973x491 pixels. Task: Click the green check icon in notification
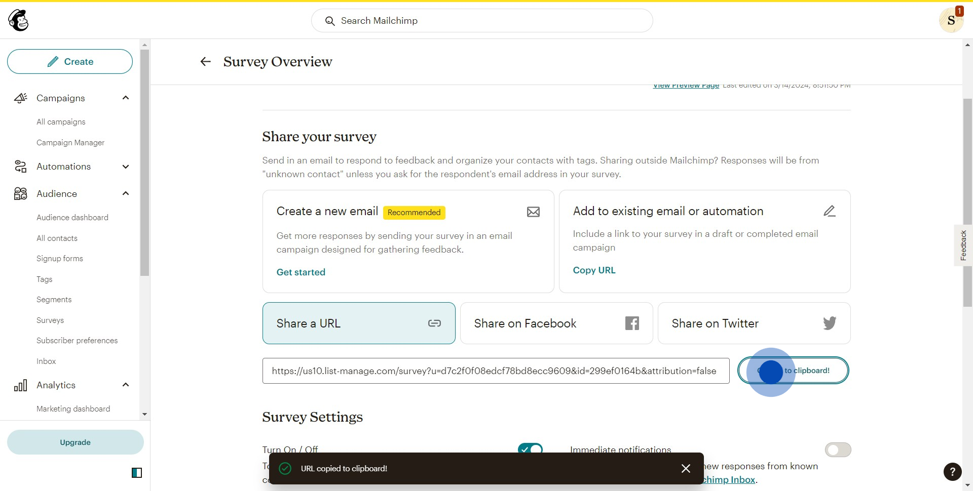tap(285, 469)
